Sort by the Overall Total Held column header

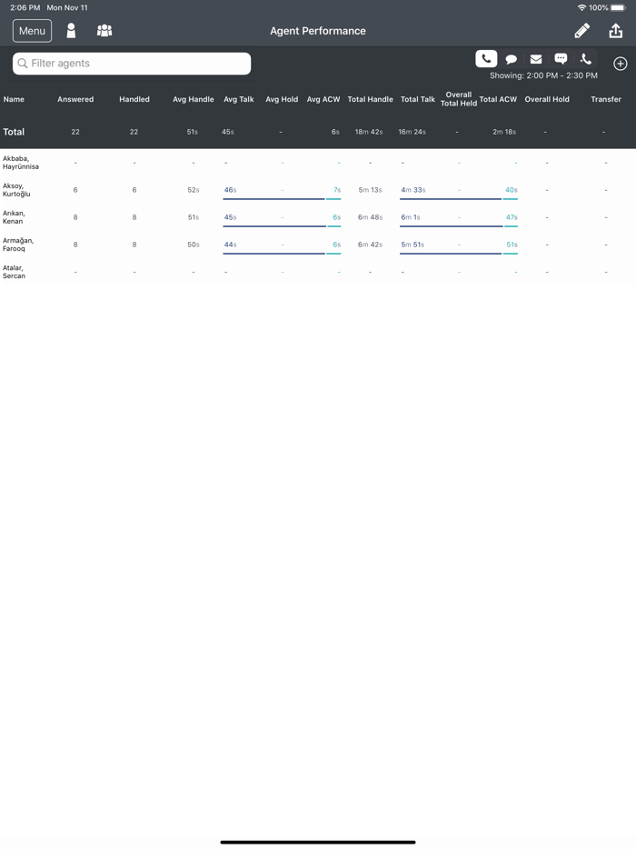(459, 98)
